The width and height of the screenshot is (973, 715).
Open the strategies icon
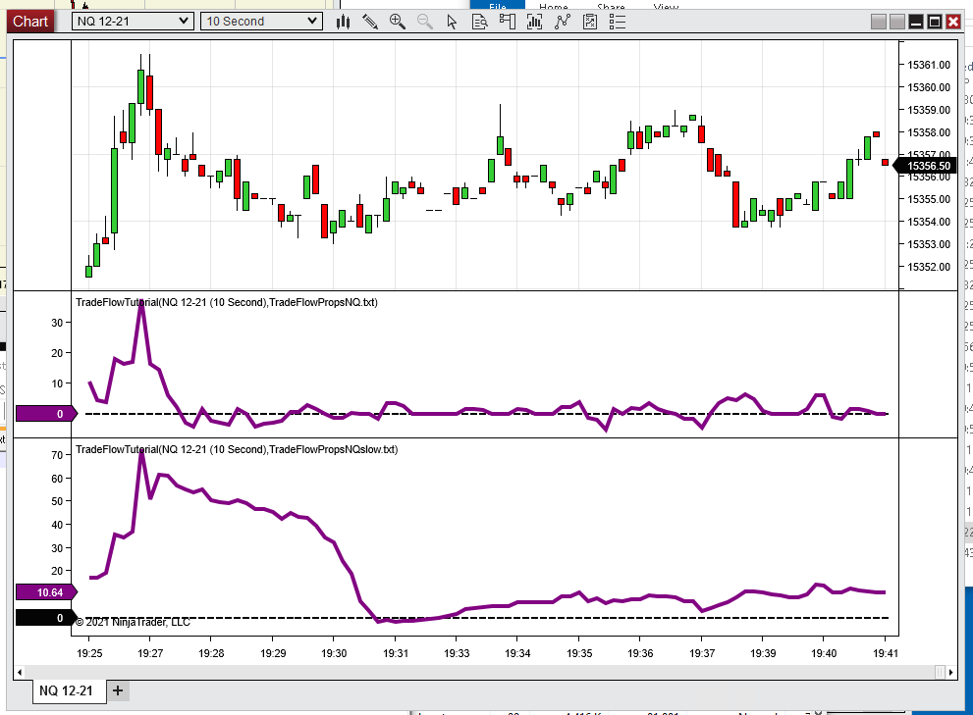tap(589, 22)
